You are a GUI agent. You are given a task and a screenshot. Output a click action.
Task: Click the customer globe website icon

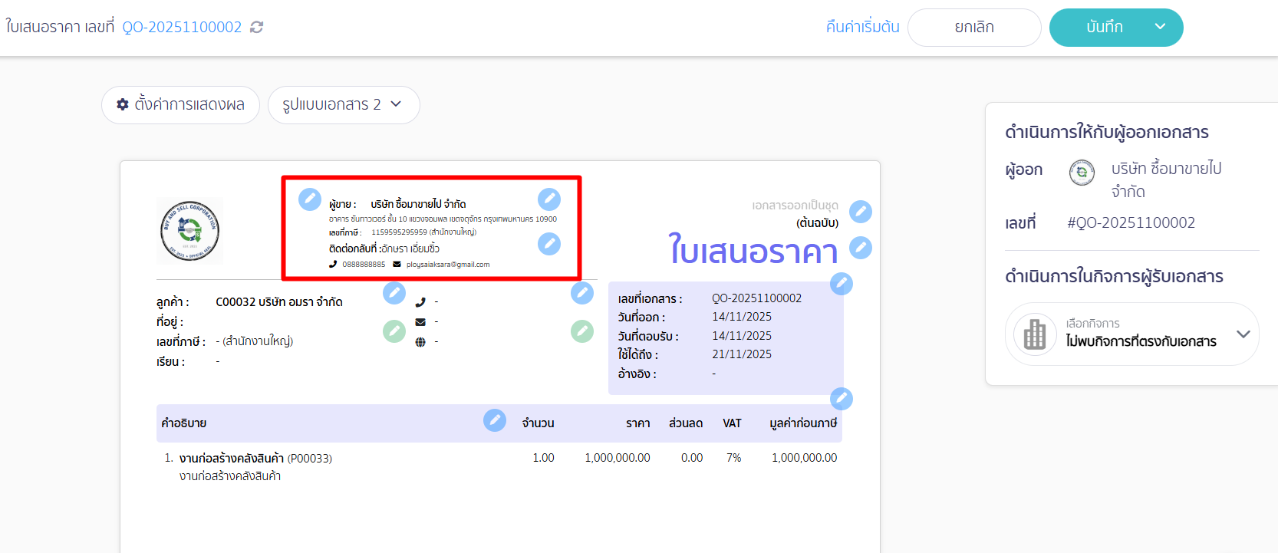420,342
